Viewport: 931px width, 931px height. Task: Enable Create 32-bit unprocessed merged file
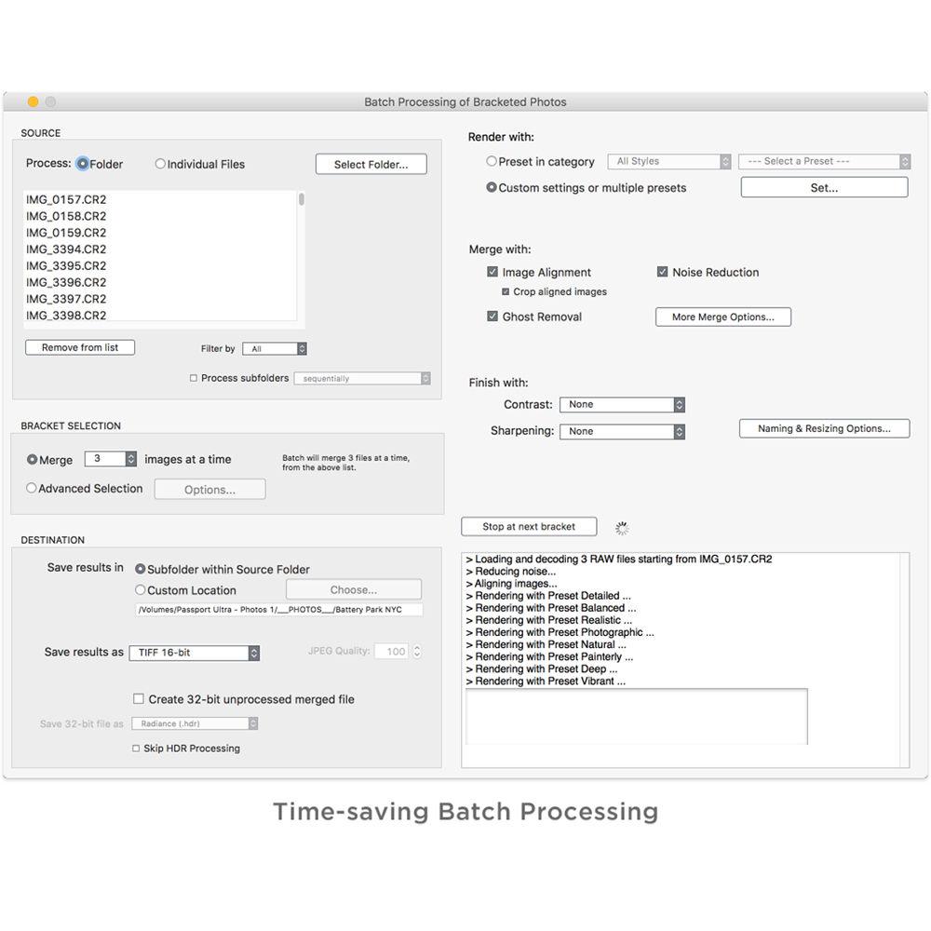139,699
